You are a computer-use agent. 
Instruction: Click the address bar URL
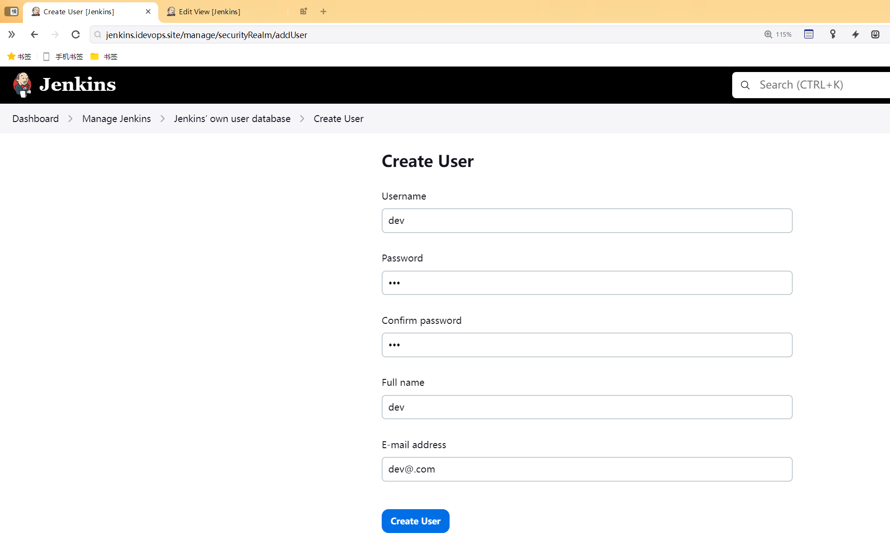(x=206, y=35)
